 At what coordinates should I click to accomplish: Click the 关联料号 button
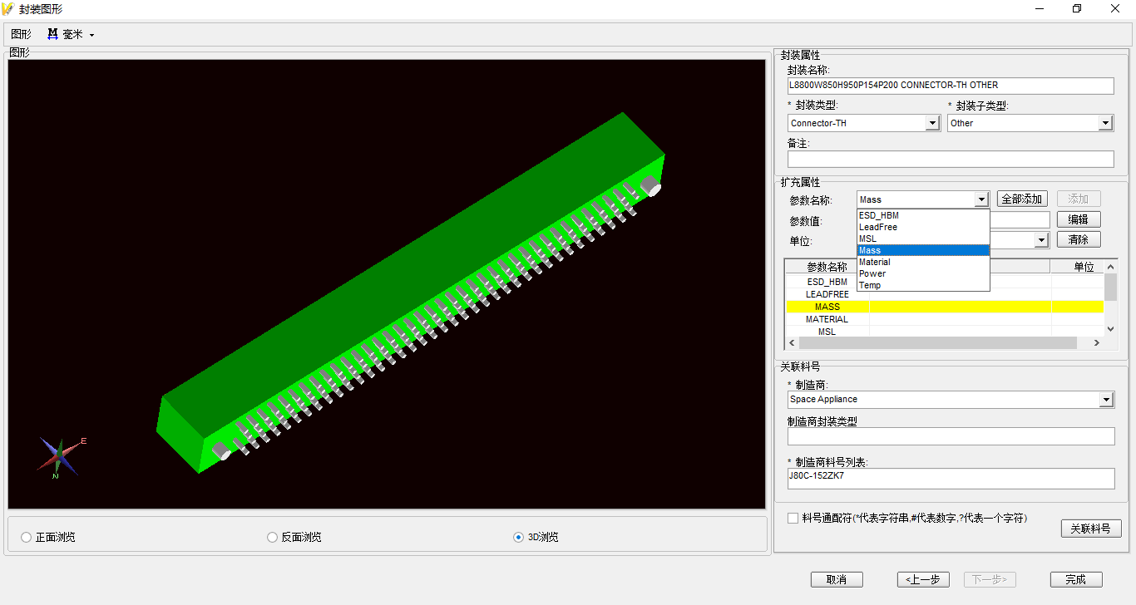tap(1090, 529)
